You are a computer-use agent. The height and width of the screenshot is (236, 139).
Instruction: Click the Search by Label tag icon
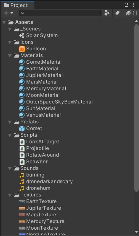coord(117,13)
